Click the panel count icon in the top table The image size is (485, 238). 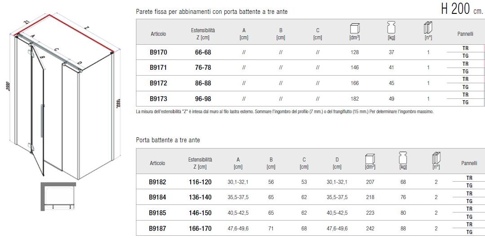pyautogui.click(x=428, y=28)
